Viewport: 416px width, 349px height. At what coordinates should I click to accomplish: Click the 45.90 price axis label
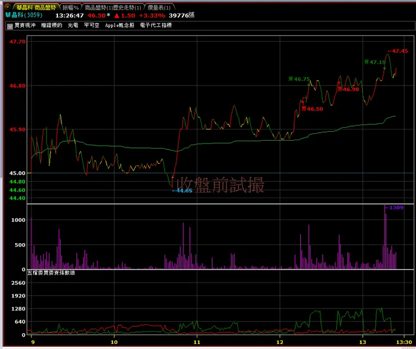tap(17, 129)
